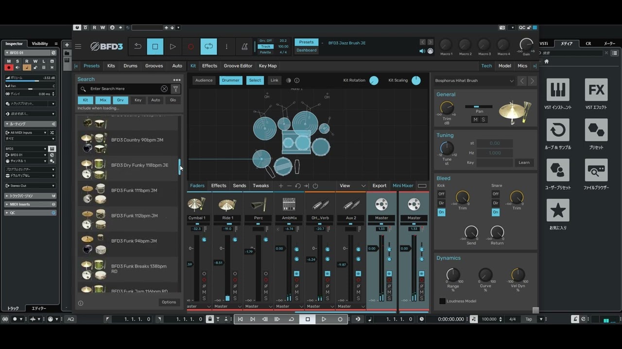Screen dimensions: 622x349
Task: Clear the search field with X icon
Action: tap(164, 89)
